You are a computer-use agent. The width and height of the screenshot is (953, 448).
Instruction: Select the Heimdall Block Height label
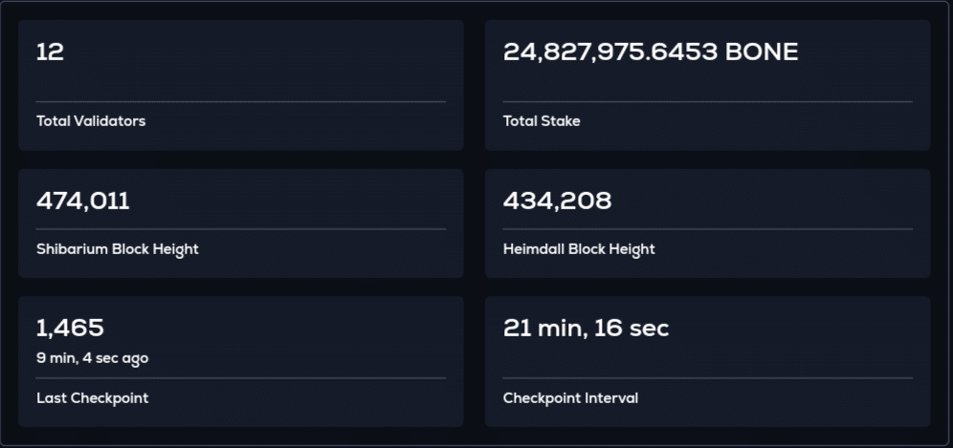[x=579, y=249]
